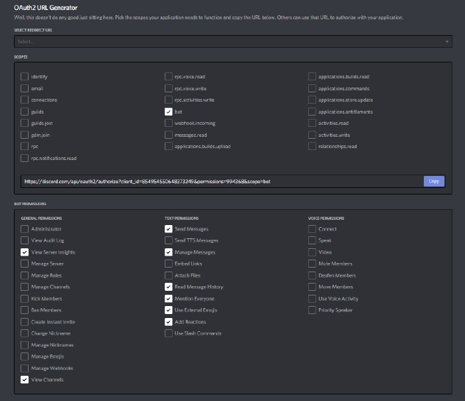Enable the email scope checkbox

coord(25,88)
